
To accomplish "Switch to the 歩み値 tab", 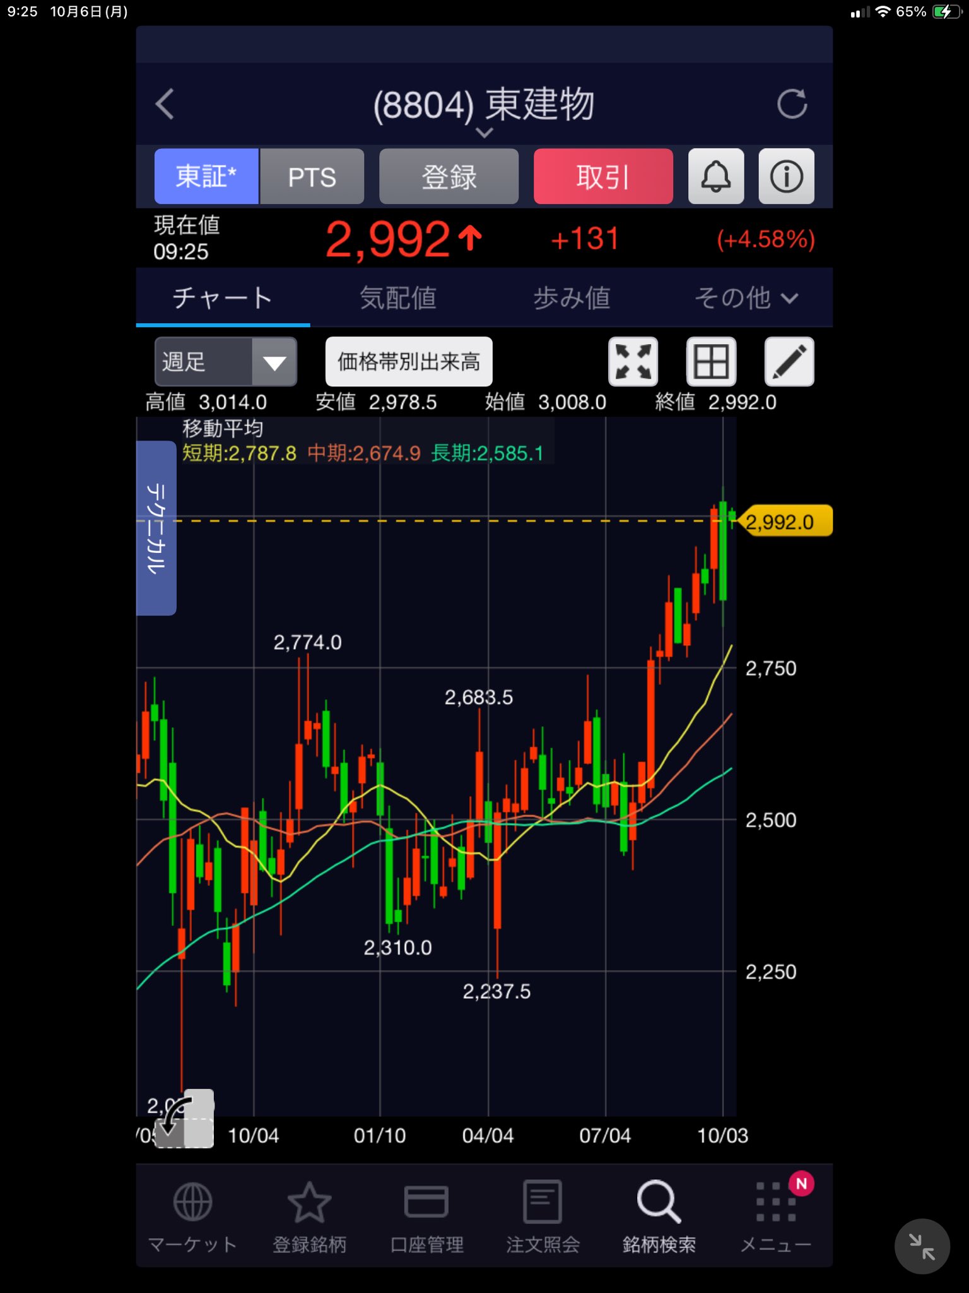I will 572,297.
